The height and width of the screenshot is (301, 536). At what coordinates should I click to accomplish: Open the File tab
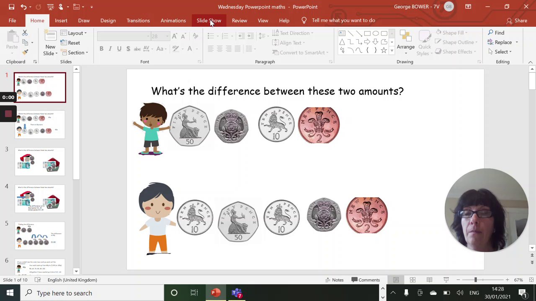pyautogui.click(x=12, y=20)
